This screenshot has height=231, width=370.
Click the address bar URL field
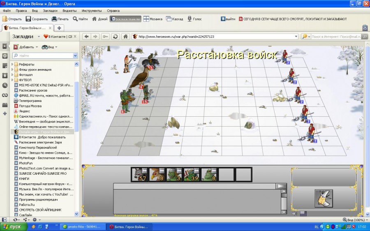pyautogui.click(x=213, y=37)
